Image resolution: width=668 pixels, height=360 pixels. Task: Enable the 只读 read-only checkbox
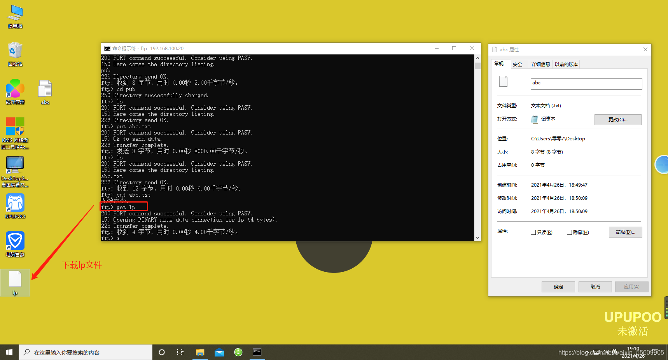pos(533,232)
